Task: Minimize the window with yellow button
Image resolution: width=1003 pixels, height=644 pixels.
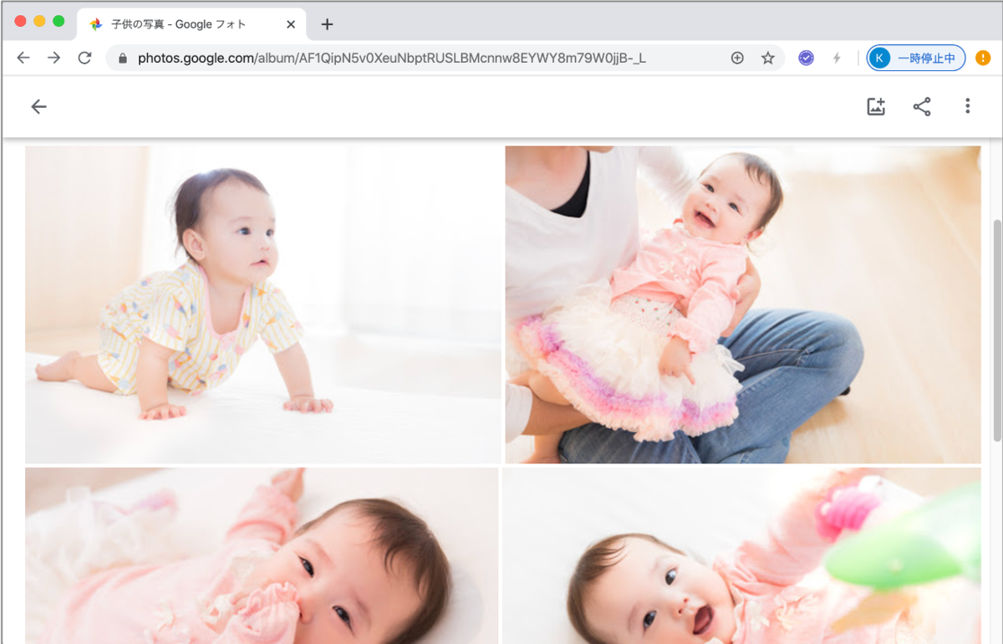Action: tap(39, 21)
